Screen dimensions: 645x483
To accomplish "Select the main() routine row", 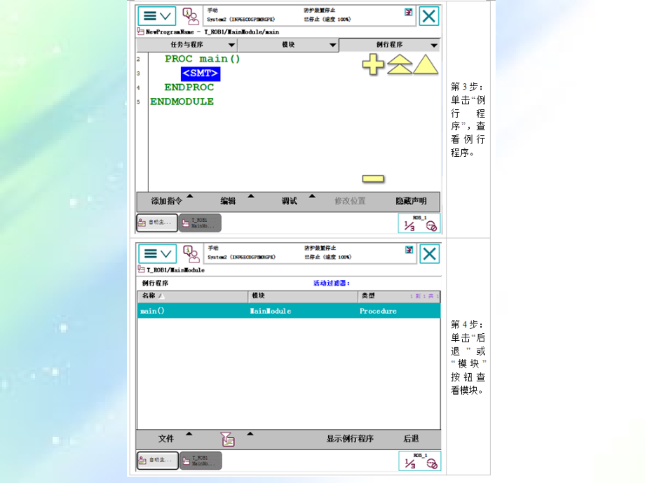I will pos(288,311).
